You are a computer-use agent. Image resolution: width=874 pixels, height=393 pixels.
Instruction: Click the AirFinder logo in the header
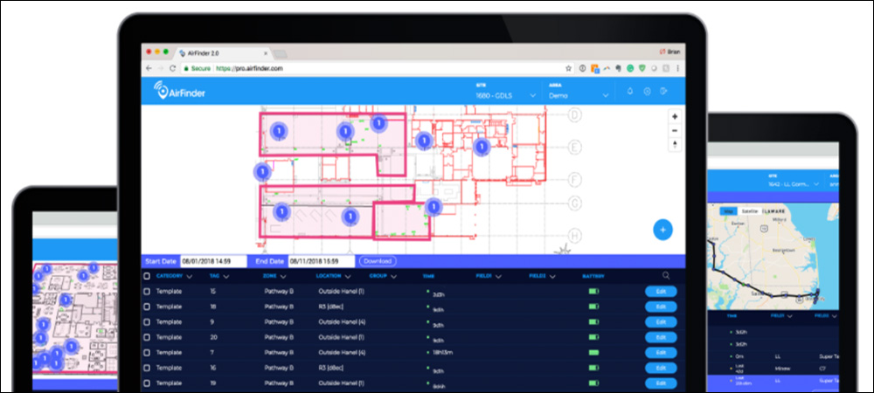[x=179, y=92]
